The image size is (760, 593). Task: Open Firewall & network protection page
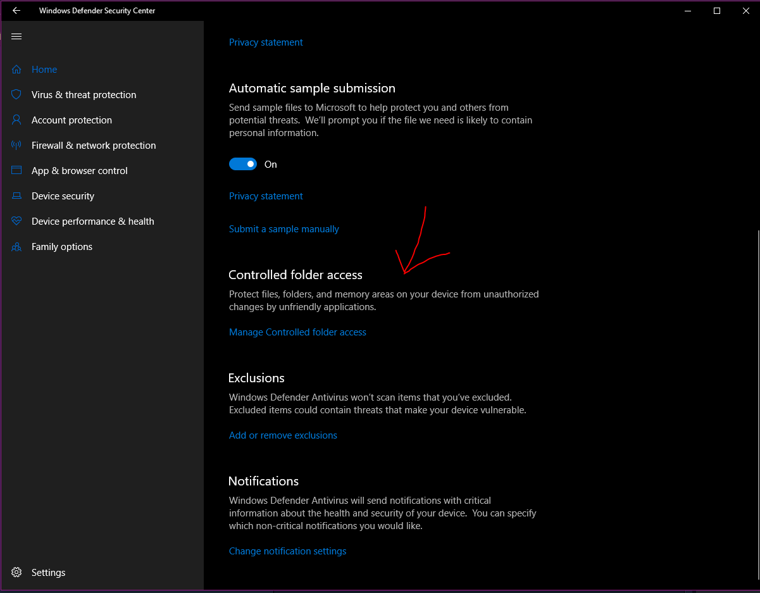pyautogui.click(x=94, y=146)
